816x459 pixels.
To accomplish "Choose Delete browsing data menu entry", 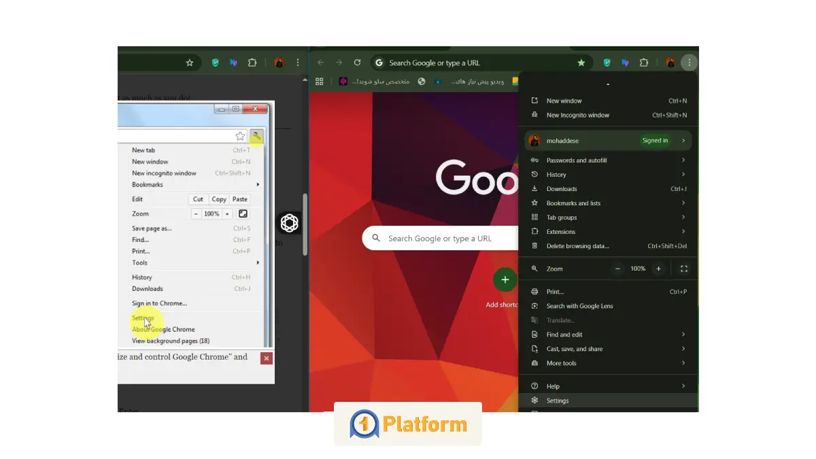I will 577,246.
